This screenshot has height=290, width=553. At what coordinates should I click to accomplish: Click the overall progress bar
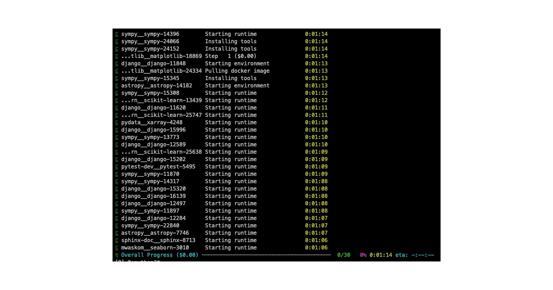266,255
